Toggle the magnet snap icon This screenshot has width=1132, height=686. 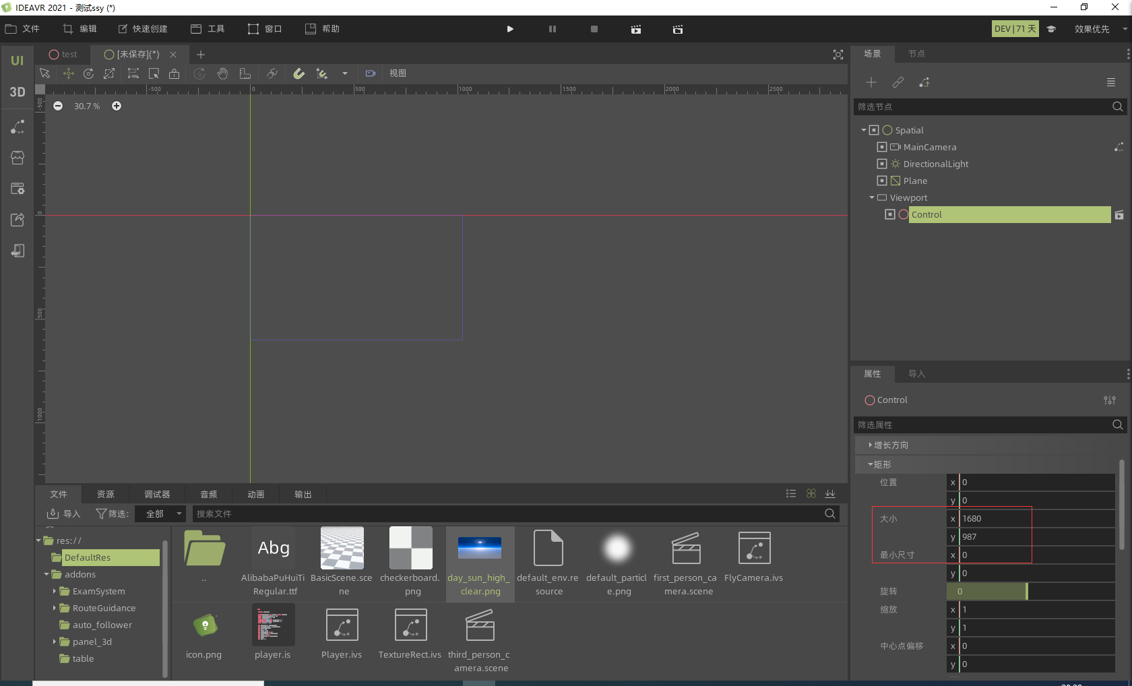(x=298, y=73)
